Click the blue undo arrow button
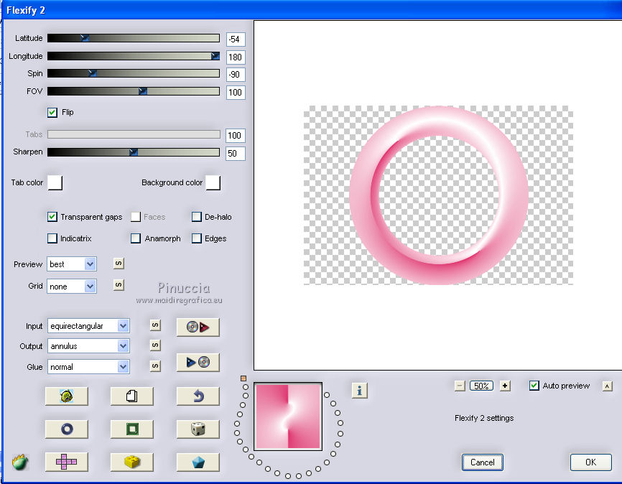This screenshot has width=622, height=484. 198,396
